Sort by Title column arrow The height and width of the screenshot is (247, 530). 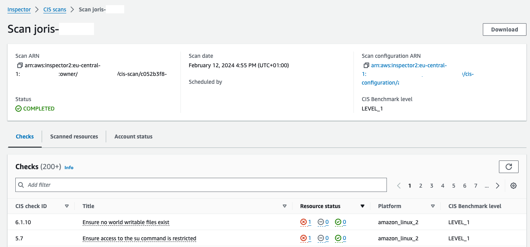(284, 206)
